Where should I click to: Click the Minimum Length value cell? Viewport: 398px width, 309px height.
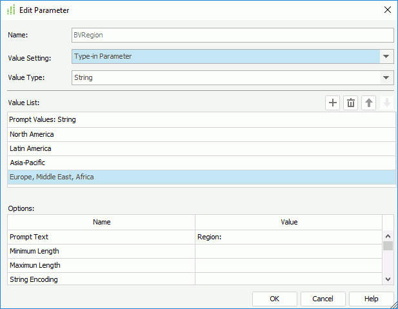click(288, 251)
